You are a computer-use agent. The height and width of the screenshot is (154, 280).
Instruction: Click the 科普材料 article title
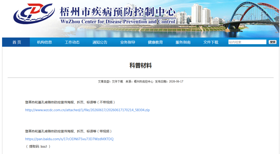[141, 65]
